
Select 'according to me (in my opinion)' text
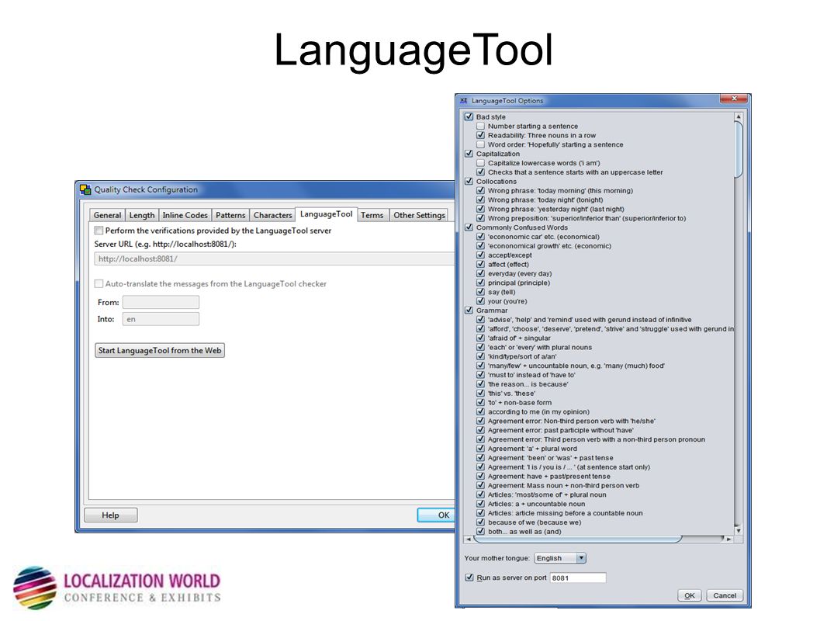pos(538,412)
